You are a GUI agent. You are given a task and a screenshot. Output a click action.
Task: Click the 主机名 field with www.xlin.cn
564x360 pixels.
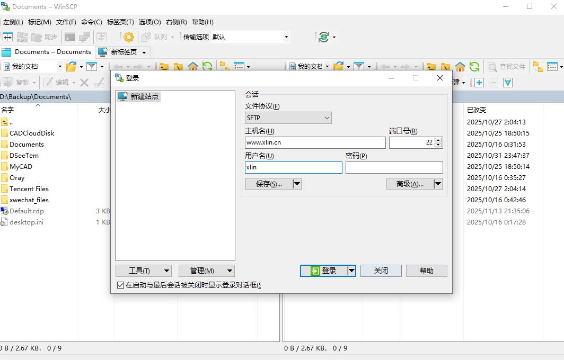tap(315, 142)
